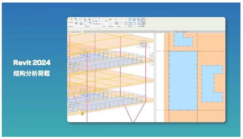Viewport: 243px width, 139px height.
Task: Select Mirror Pick Axis tool
Action: (85, 19)
